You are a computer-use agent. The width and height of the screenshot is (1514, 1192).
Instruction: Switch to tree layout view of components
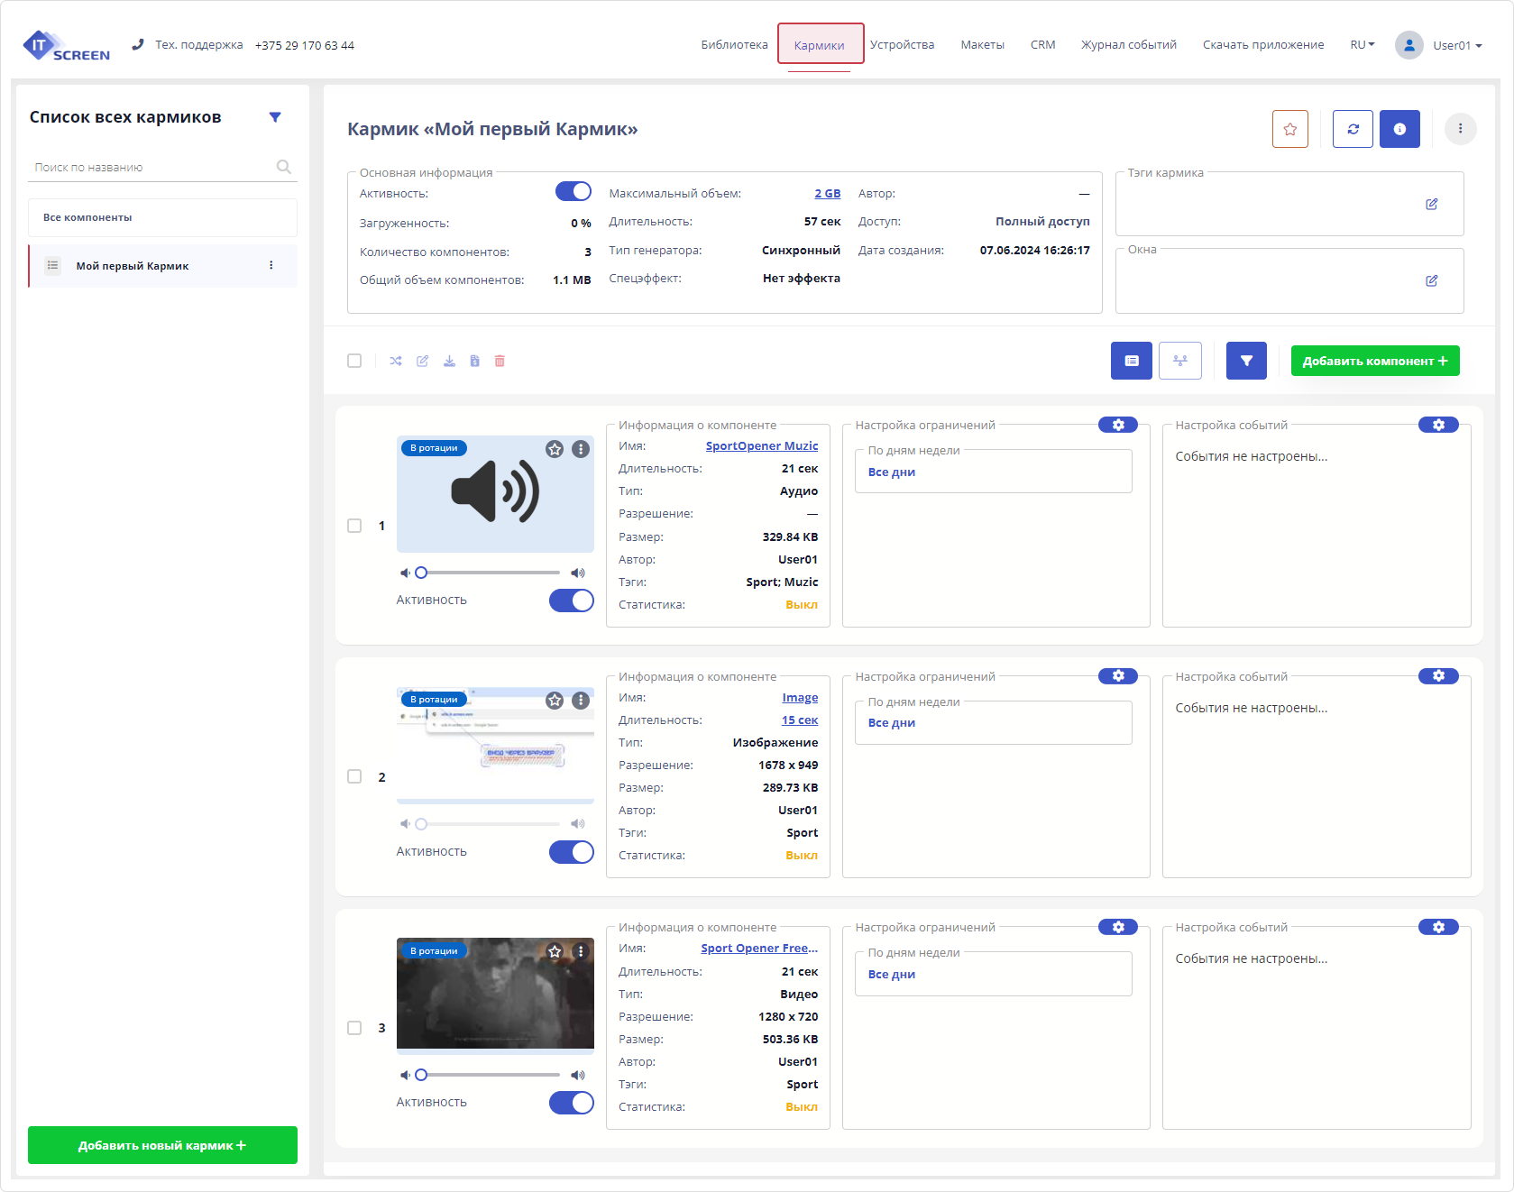(1179, 361)
